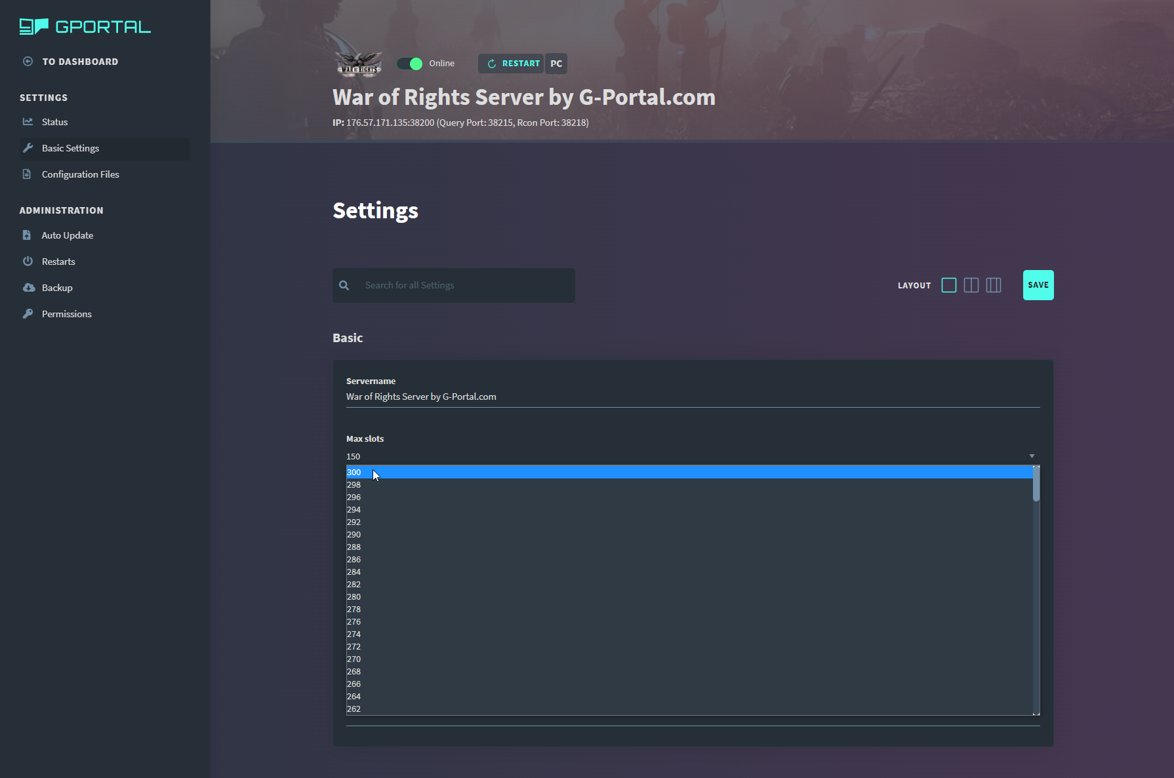Select 278 in the slots list

coord(689,610)
